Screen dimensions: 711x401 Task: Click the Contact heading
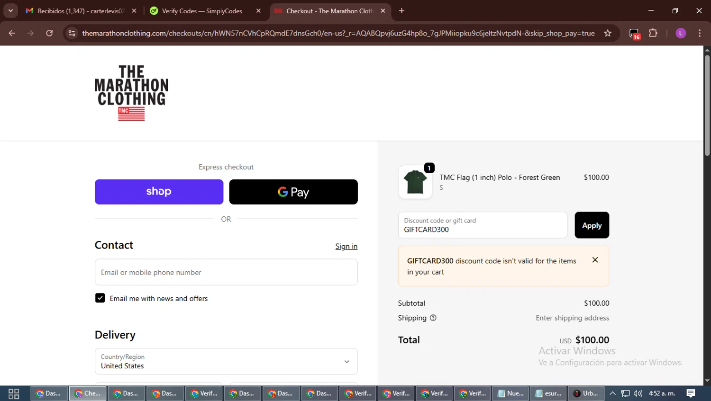[x=114, y=245]
